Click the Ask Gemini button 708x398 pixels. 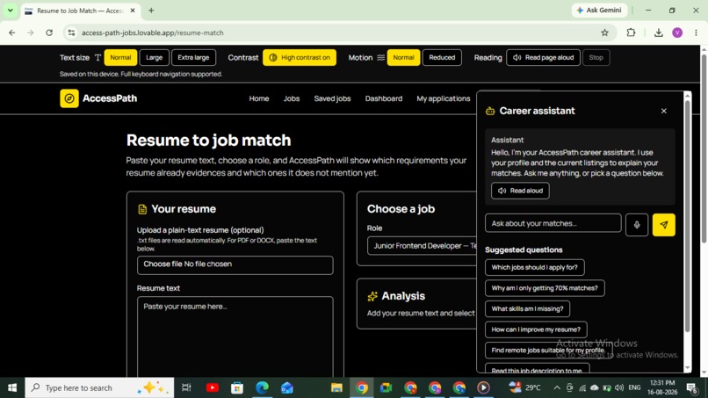[600, 10]
